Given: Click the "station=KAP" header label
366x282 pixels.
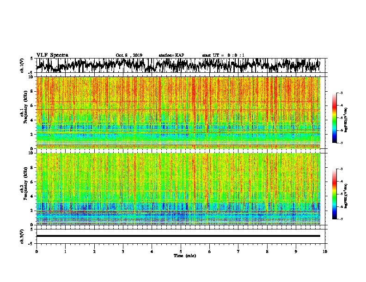Looking at the screenshot, I should pos(171,55).
